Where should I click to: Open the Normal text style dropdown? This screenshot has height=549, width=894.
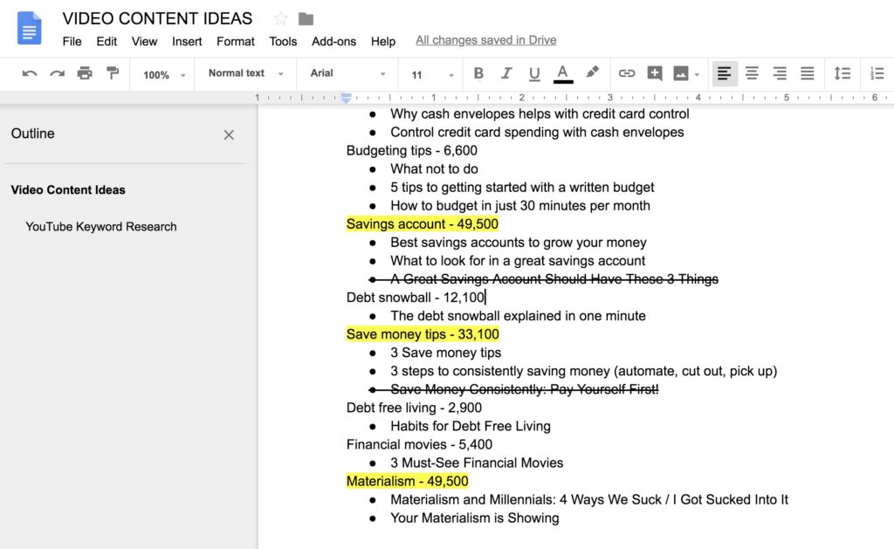click(245, 73)
